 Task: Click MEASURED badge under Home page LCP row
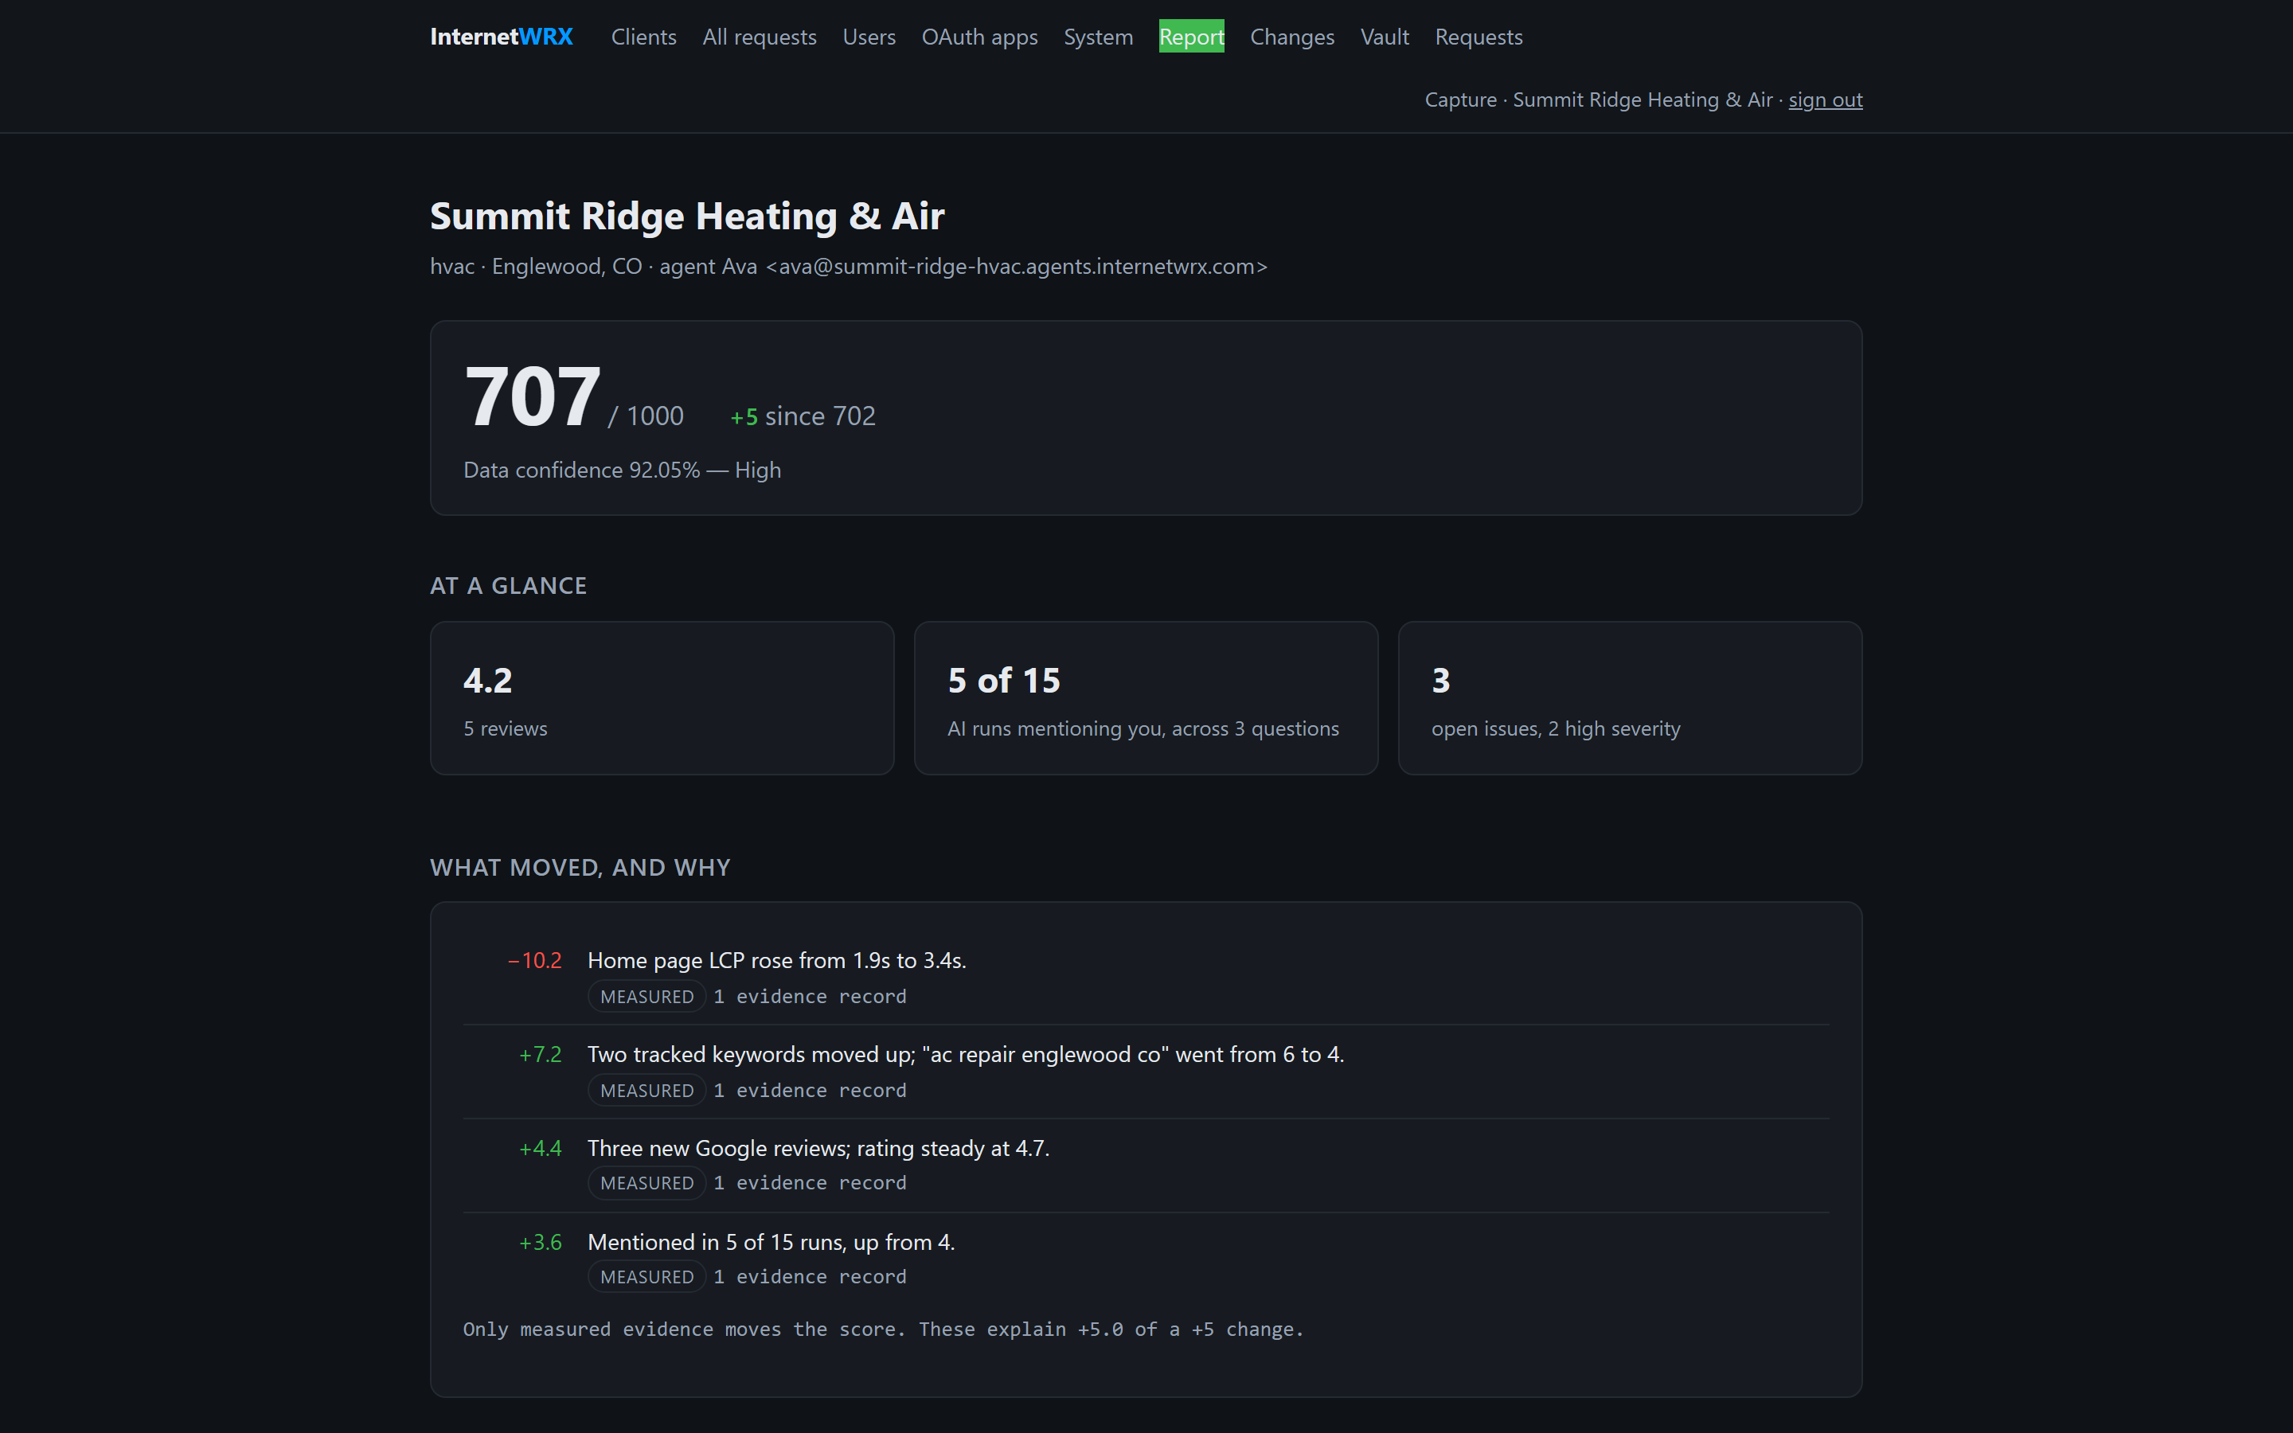[646, 996]
